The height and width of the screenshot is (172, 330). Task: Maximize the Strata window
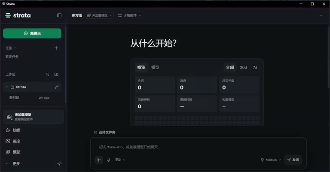tap(312, 4)
